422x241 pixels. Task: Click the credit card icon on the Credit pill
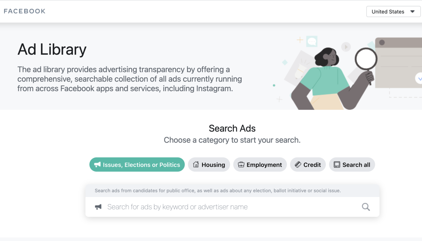298,164
